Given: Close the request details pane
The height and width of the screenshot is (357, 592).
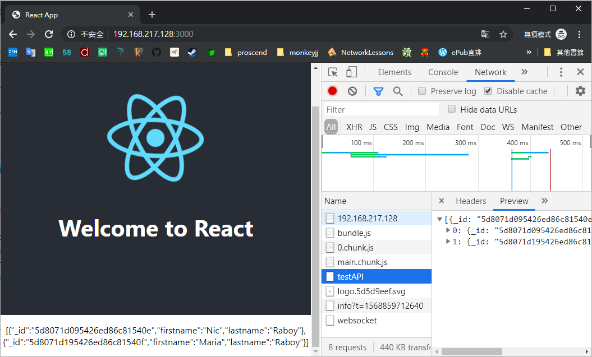Looking at the screenshot, I should click(x=442, y=201).
